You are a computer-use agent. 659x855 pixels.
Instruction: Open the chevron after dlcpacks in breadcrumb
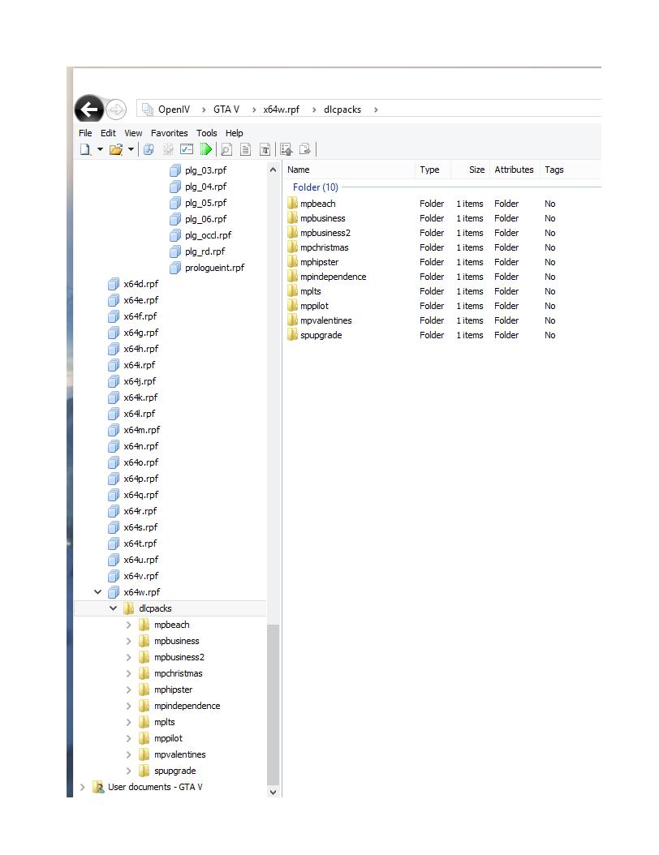pyautogui.click(x=376, y=110)
